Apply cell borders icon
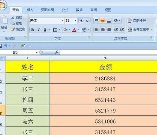Image resolution: width=157 pixels, height=135 pixels. click(55, 30)
